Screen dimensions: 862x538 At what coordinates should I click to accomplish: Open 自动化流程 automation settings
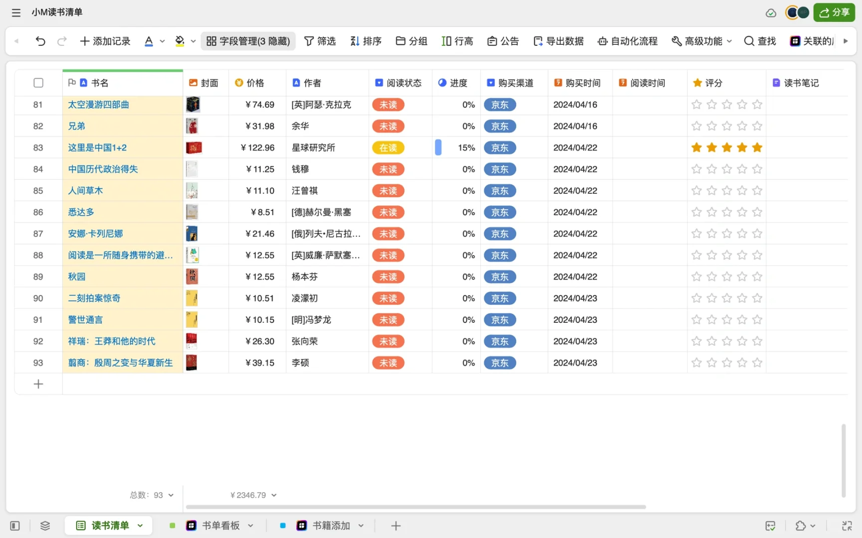[627, 41]
